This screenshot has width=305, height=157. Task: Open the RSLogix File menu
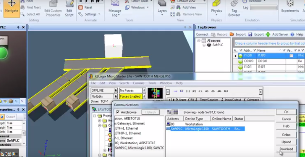coord(93,83)
